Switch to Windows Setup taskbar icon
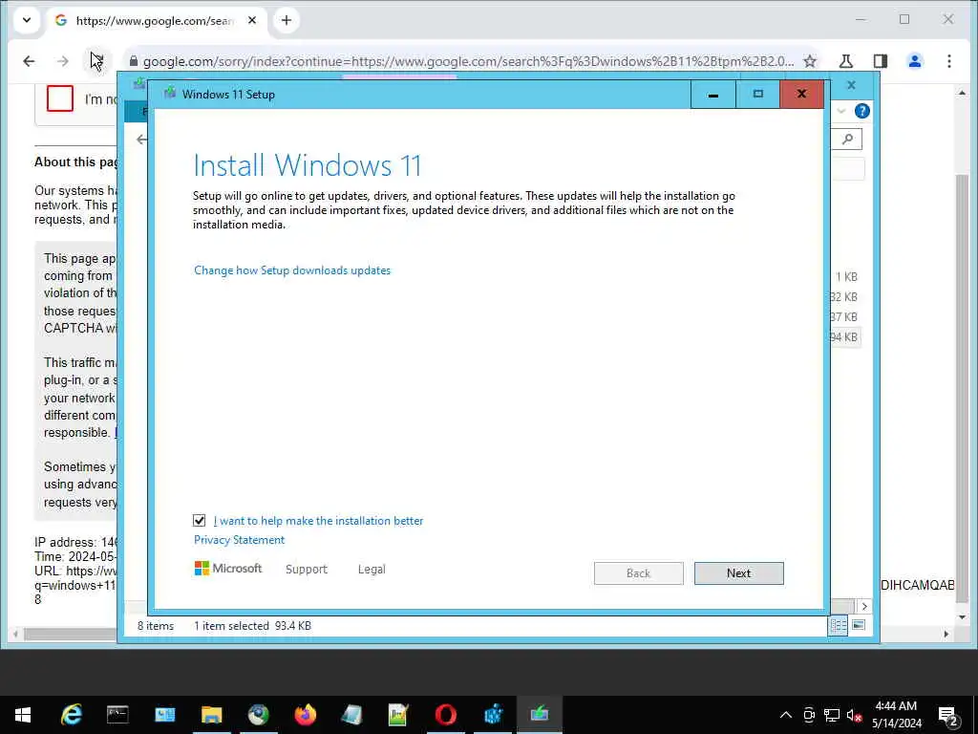The image size is (978, 734). coord(540,715)
